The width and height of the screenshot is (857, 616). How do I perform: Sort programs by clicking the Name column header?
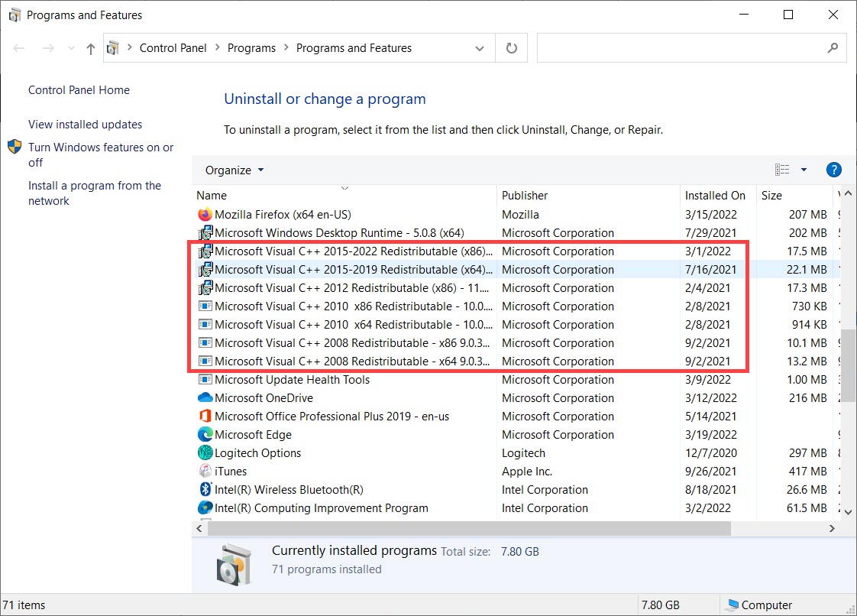212,195
